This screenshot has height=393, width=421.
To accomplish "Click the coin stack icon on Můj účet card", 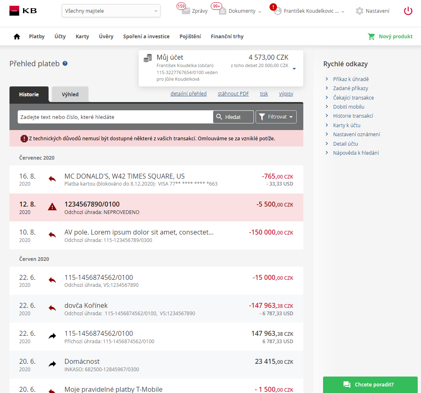I will 147,58.
